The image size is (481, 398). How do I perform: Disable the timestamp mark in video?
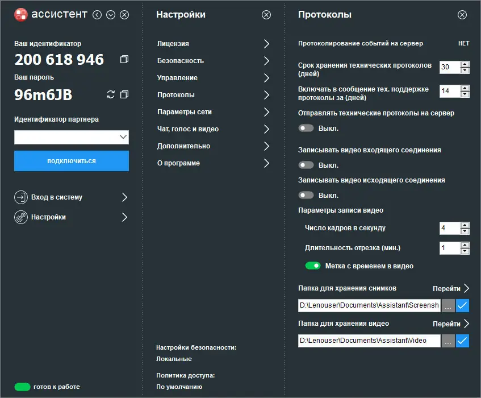coord(313,266)
